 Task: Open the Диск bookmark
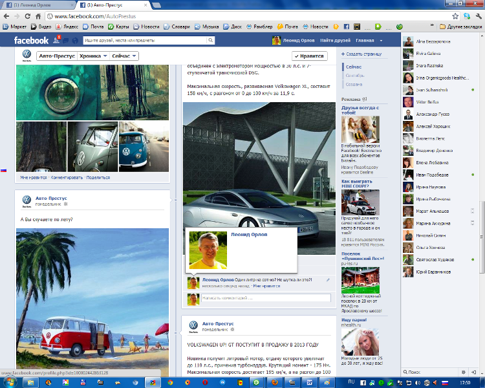click(x=233, y=27)
